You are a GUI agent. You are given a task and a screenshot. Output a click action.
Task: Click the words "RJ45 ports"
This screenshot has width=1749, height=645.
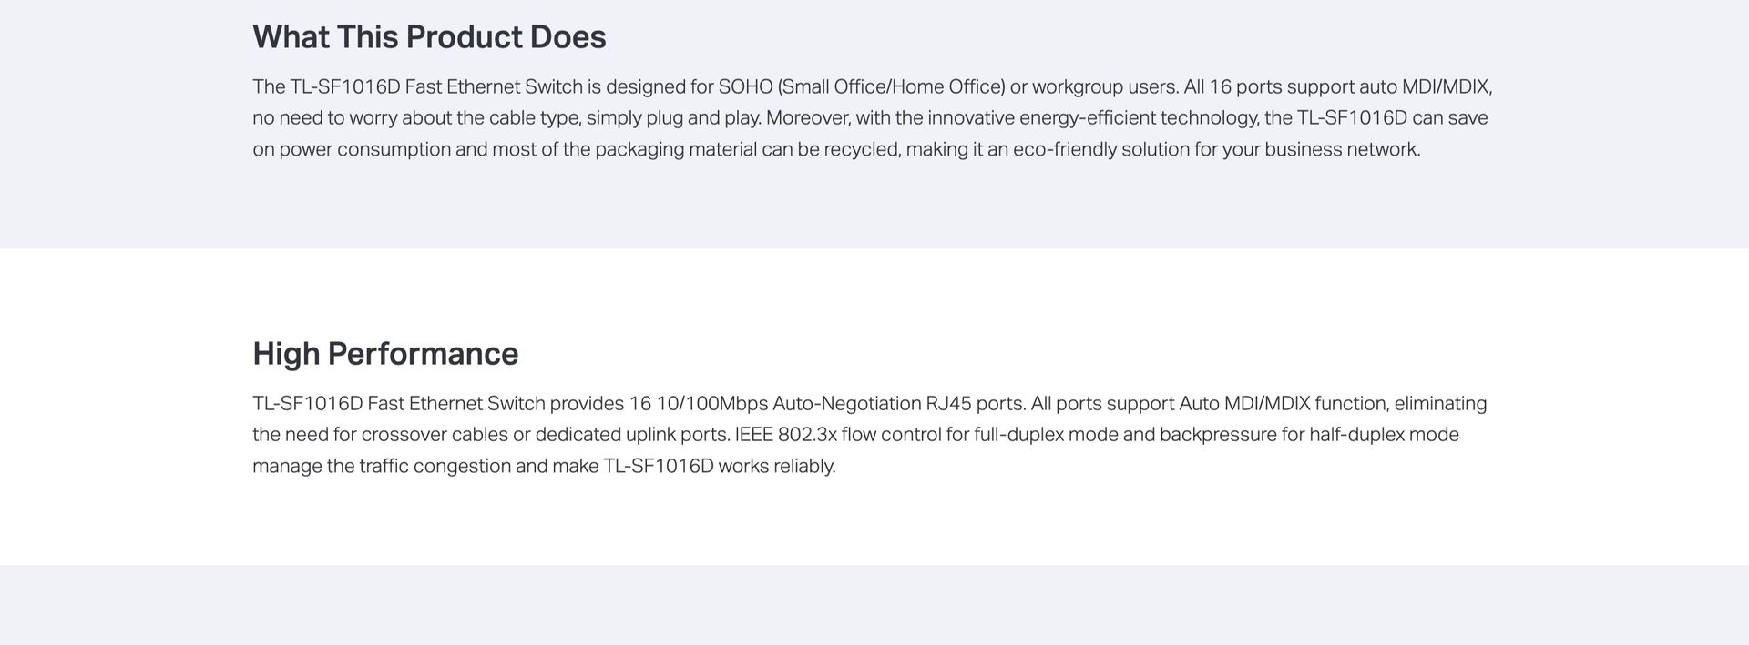click(x=975, y=403)
